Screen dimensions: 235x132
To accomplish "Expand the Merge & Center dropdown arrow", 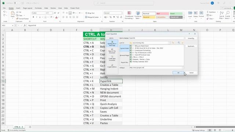I will (x=101, y=17).
